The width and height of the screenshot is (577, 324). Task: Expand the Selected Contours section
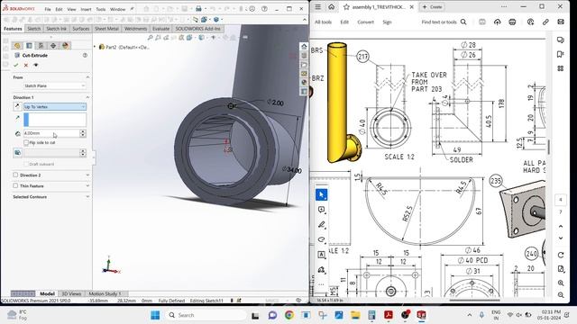[87, 196]
